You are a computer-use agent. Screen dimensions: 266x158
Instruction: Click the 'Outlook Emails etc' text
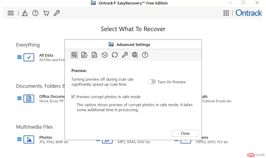(217, 101)
